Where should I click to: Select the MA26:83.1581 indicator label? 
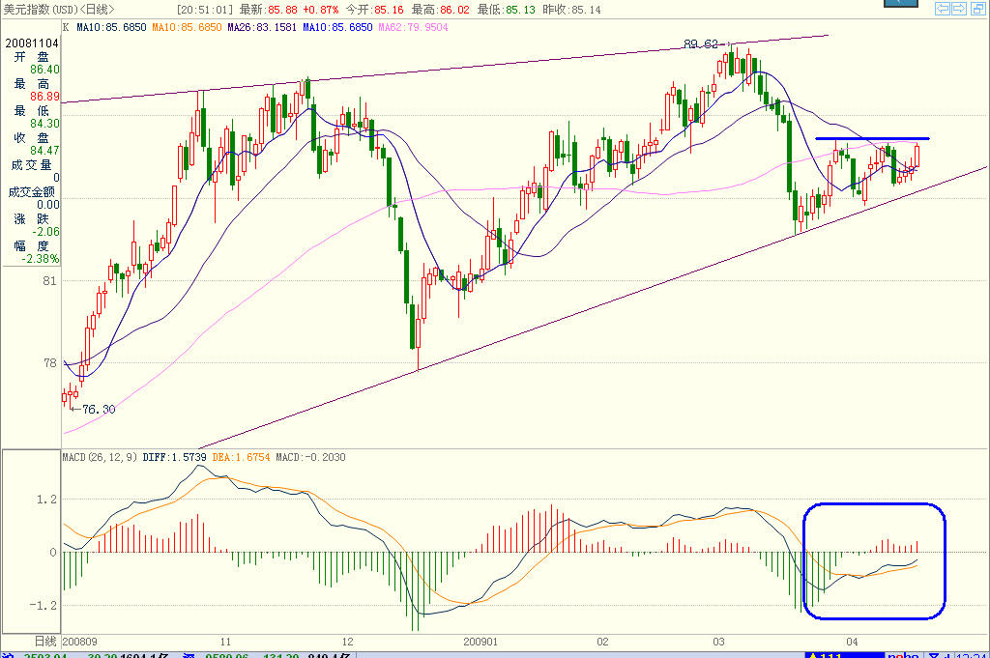[262, 27]
